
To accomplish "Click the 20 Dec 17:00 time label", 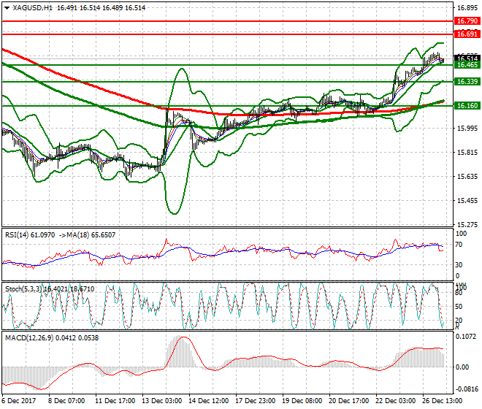I will coord(349,401).
